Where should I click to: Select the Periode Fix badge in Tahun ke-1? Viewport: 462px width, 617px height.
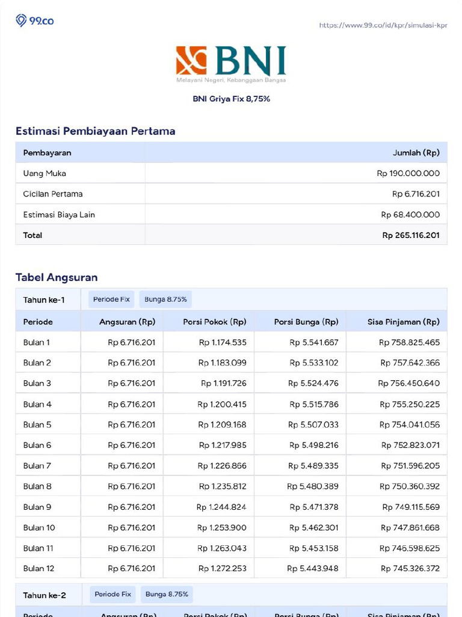111,299
